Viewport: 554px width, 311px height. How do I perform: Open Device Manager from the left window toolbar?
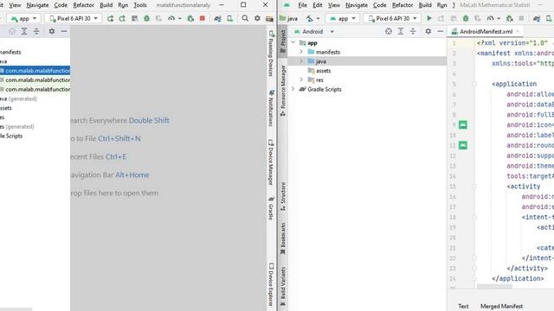tap(230, 18)
